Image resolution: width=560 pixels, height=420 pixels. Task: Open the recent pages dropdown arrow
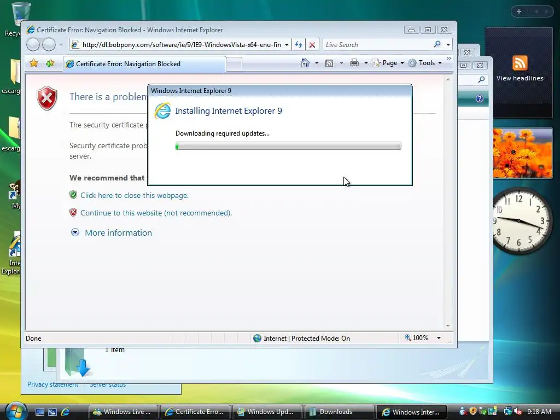click(x=61, y=45)
